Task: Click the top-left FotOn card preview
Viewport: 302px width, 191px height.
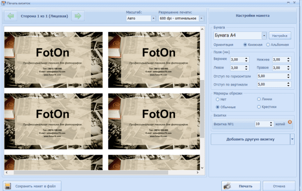Action: click(x=54, y=60)
